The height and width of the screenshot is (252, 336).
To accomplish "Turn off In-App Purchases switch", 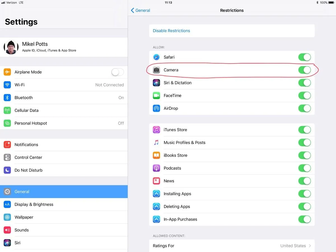I will [x=304, y=219].
